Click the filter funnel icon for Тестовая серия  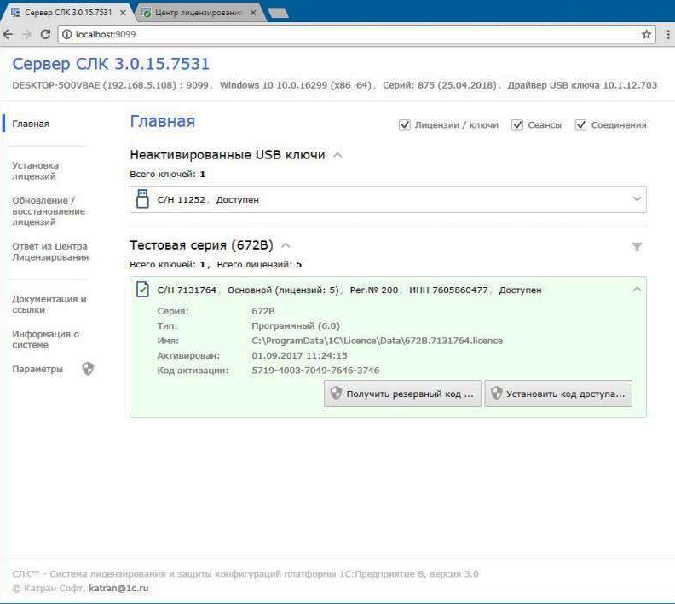coord(637,247)
